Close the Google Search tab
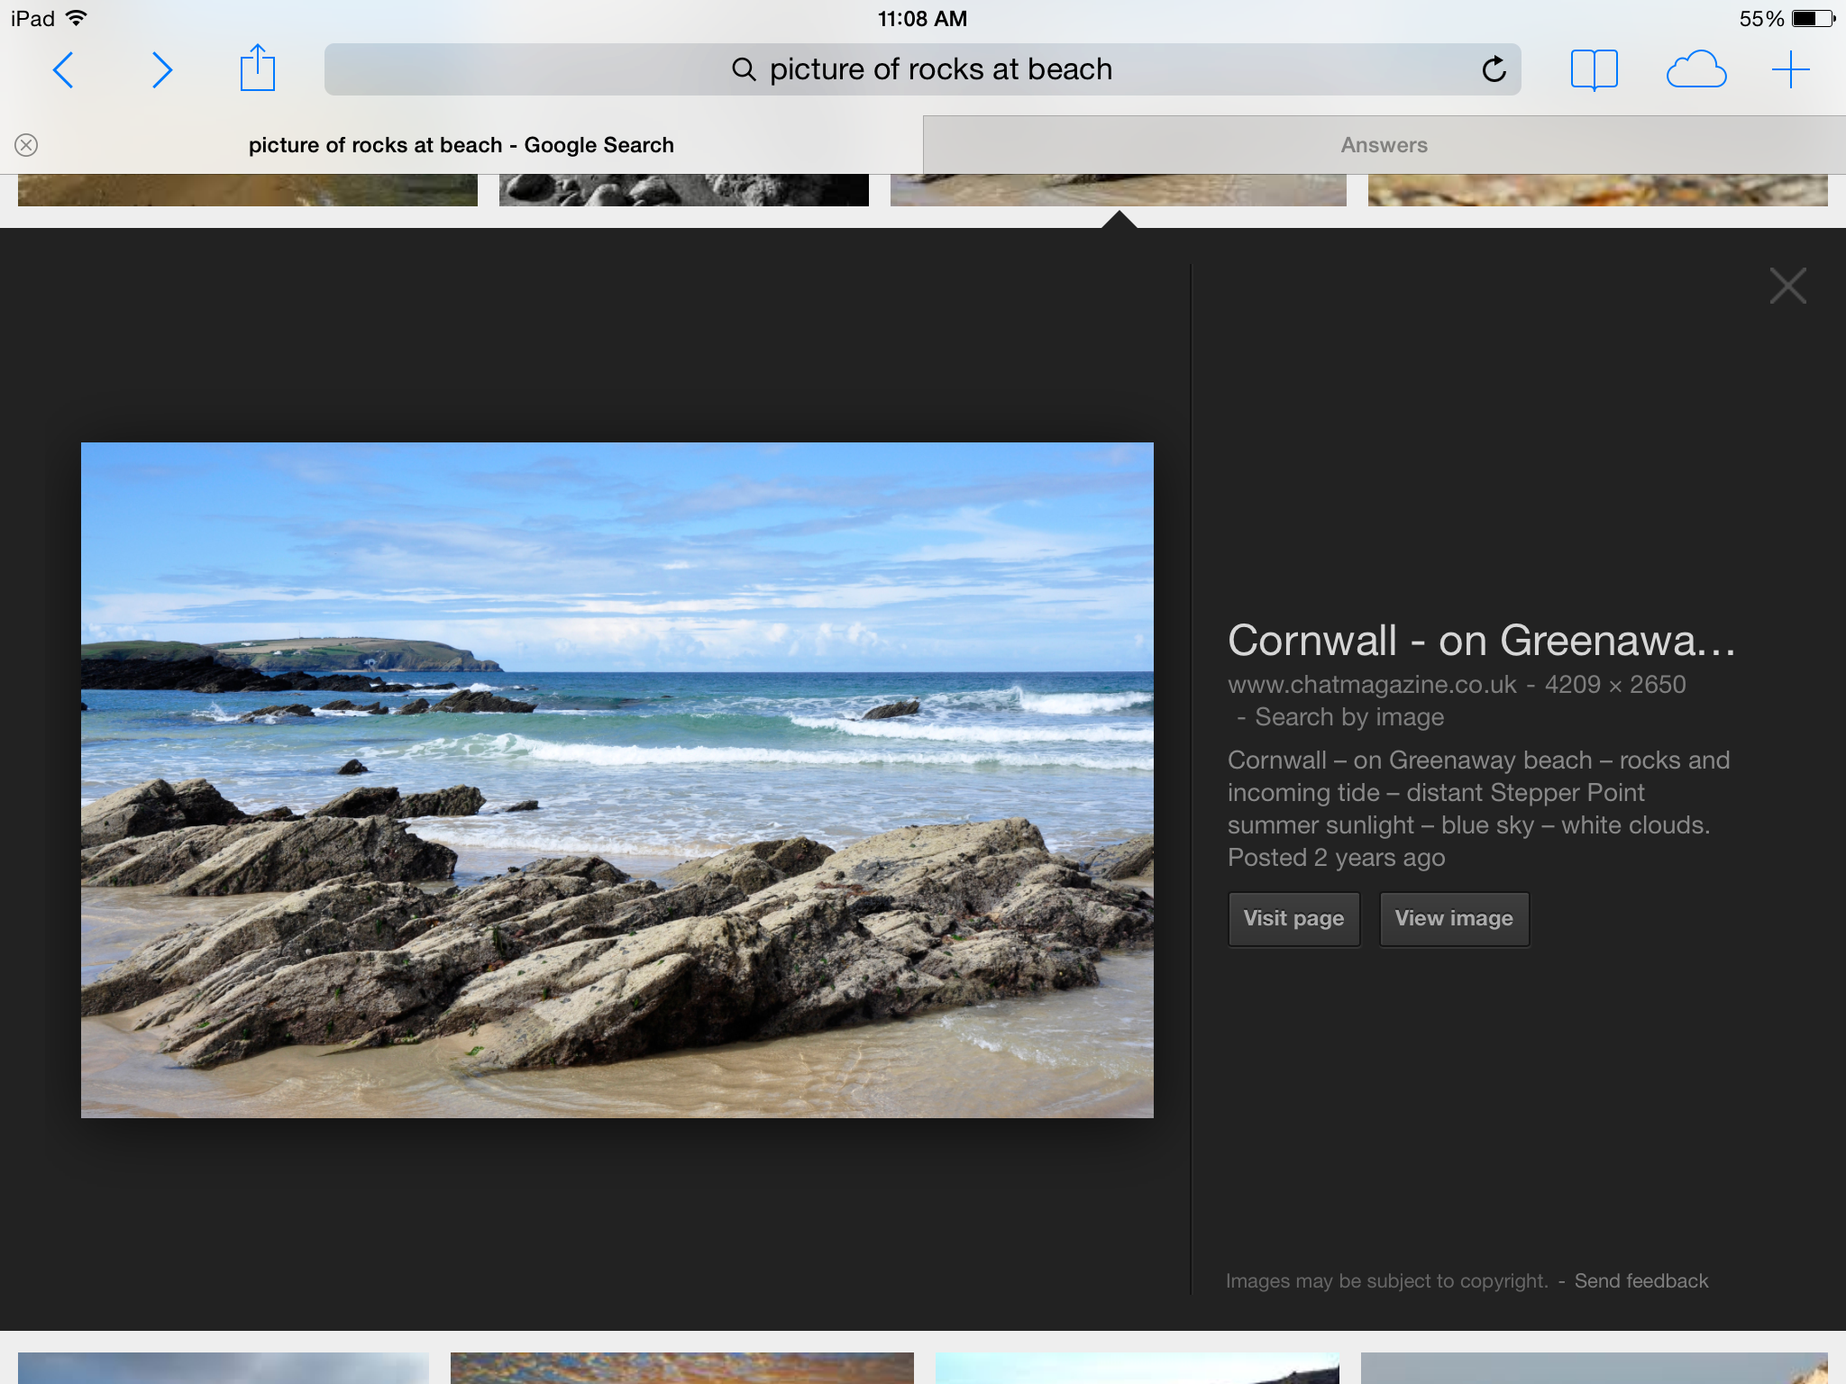1846x1384 pixels. click(26, 145)
